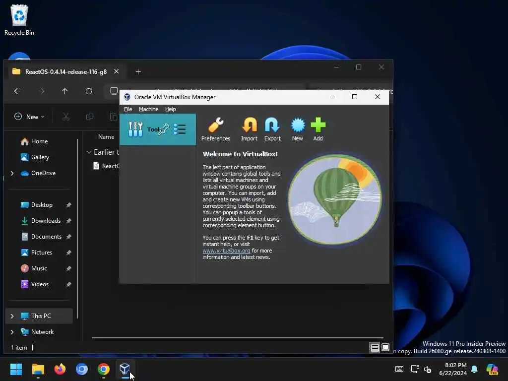
Task: Click the Copy icon in Explorer toolbar
Action: [x=90, y=117]
